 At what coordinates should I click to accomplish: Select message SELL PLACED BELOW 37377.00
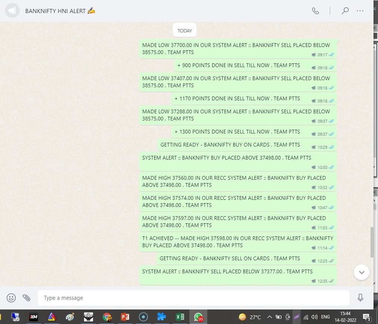pos(238,276)
